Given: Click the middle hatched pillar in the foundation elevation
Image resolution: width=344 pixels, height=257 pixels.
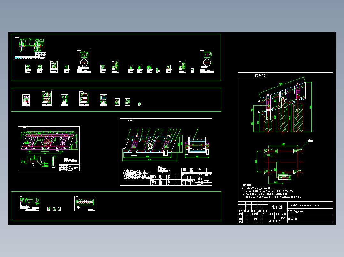Looking at the screenshot, I should [x=283, y=117].
